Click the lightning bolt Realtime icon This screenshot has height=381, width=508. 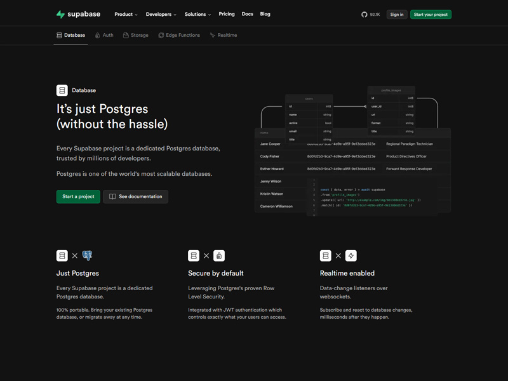coord(351,255)
